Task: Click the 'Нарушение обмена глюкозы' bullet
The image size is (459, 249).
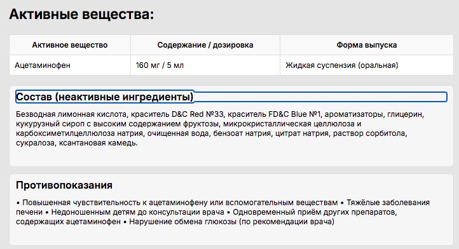Action: 182,222
